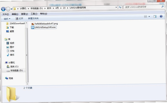
Task: Open the 音乐 library
Action: click(x=10, y=55)
